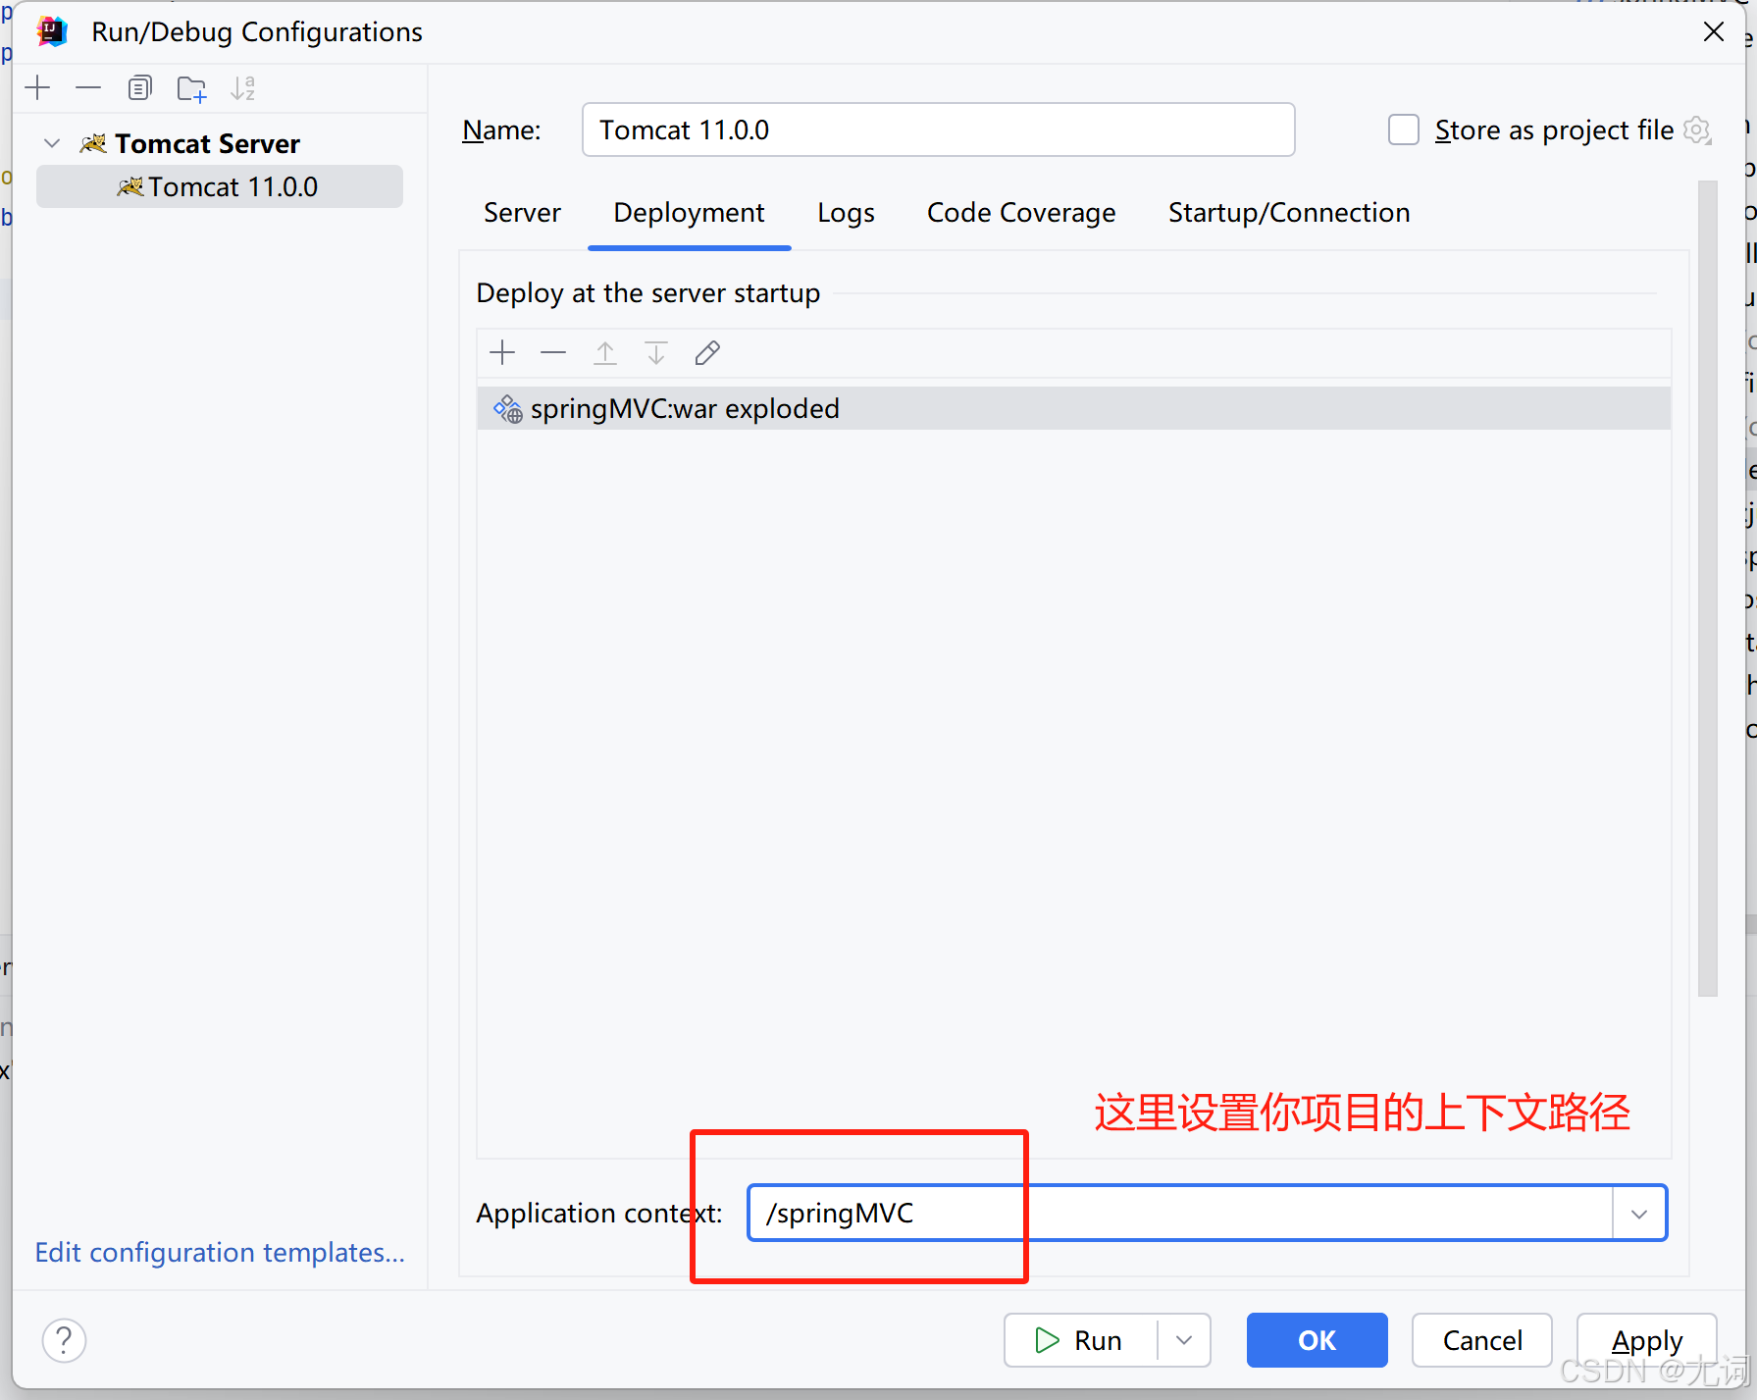Remove deployment artifact minus icon

pyautogui.click(x=553, y=353)
